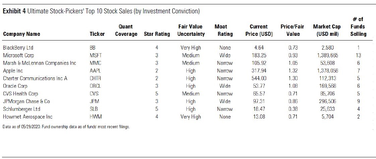Click the Ticker column header

(97, 34)
